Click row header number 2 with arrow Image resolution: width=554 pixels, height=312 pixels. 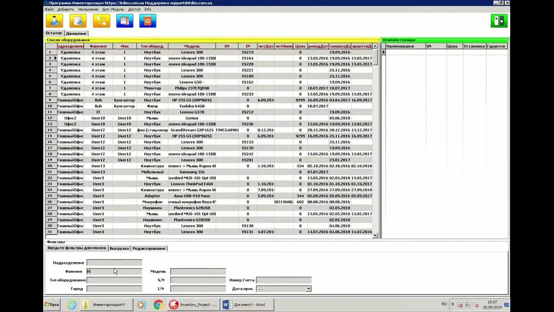point(50,58)
